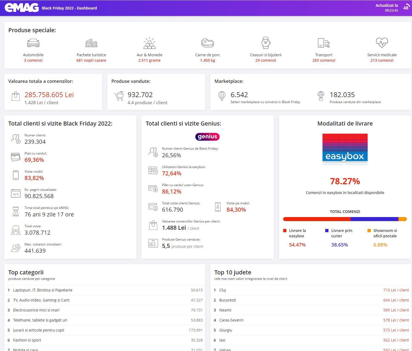Click the Genius logo badge

tap(207, 137)
